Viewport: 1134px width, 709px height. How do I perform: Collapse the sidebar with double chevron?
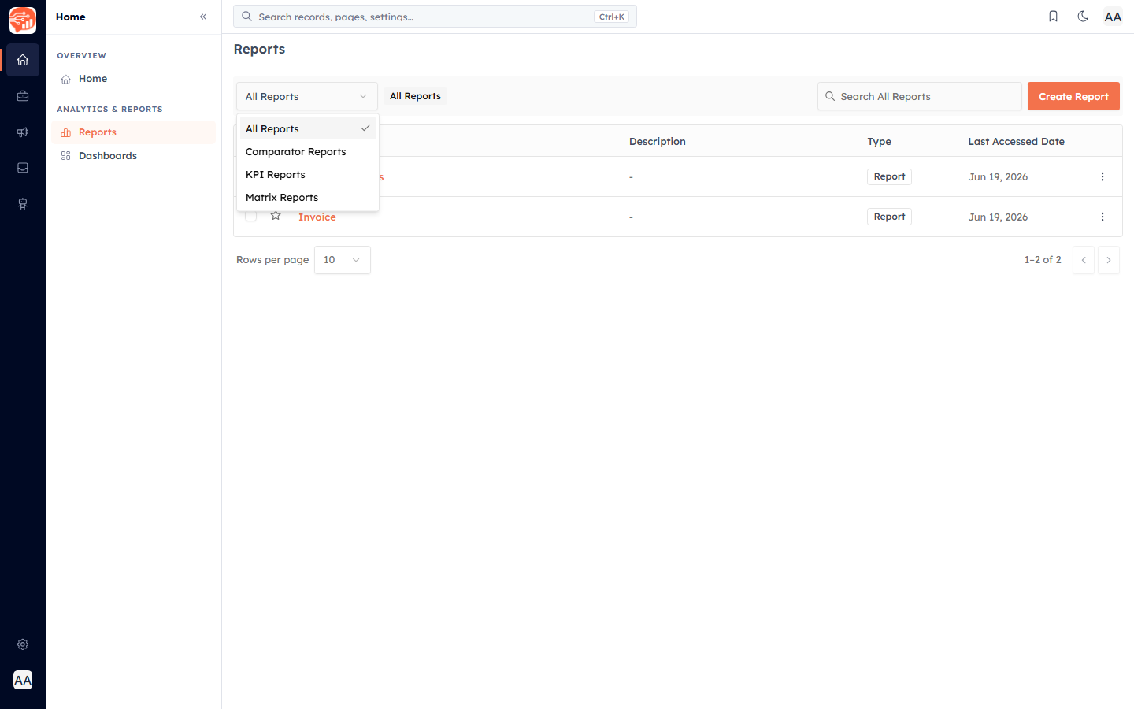point(203,17)
